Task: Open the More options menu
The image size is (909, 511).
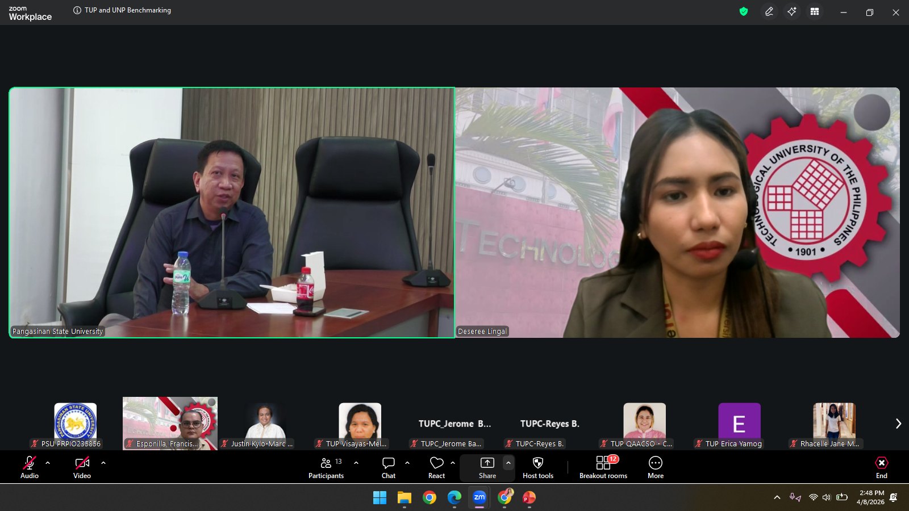Action: coord(655,467)
